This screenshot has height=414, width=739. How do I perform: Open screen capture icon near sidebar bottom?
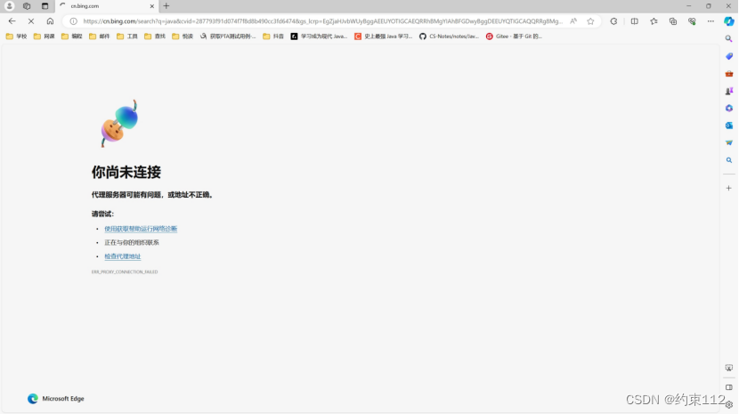pyautogui.click(x=729, y=368)
